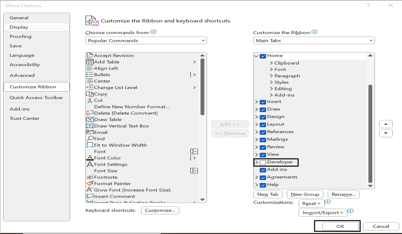Select the Format Painter brush icon
The width and height of the screenshot is (402, 234).
[x=90, y=184]
